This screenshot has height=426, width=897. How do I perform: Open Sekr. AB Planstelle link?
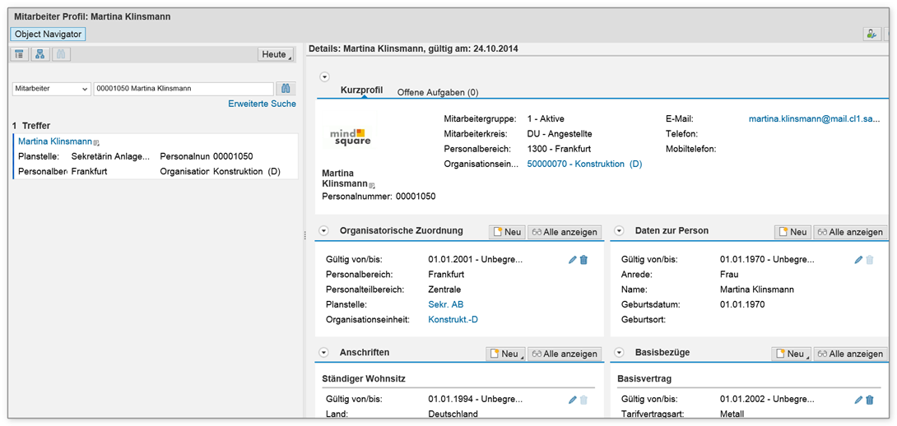(445, 304)
